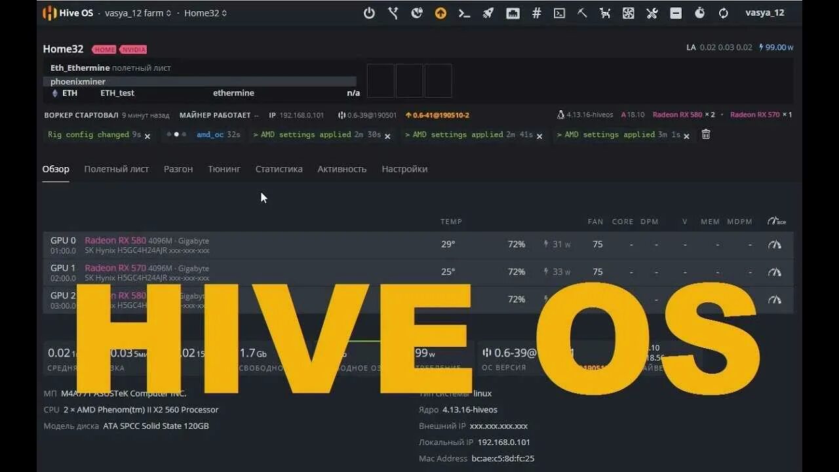839x472 pixels.
Task: Click the fan control icon in toolbar
Action: click(629, 13)
